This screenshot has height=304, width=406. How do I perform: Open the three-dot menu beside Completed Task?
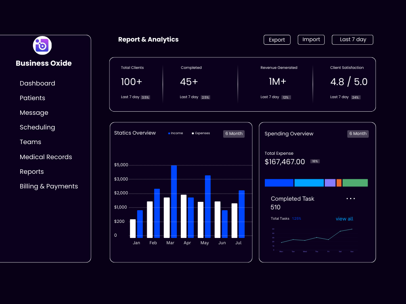tap(350, 199)
